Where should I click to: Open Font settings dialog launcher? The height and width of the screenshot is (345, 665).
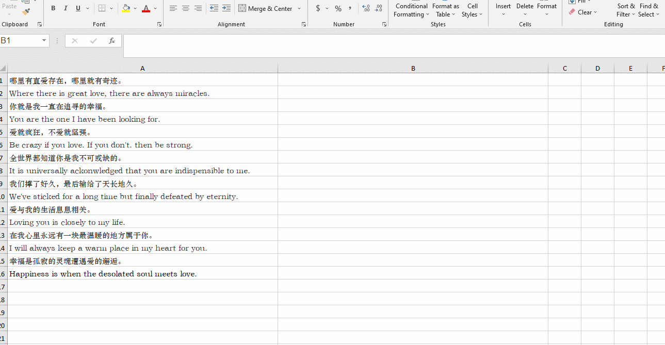point(159,24)
